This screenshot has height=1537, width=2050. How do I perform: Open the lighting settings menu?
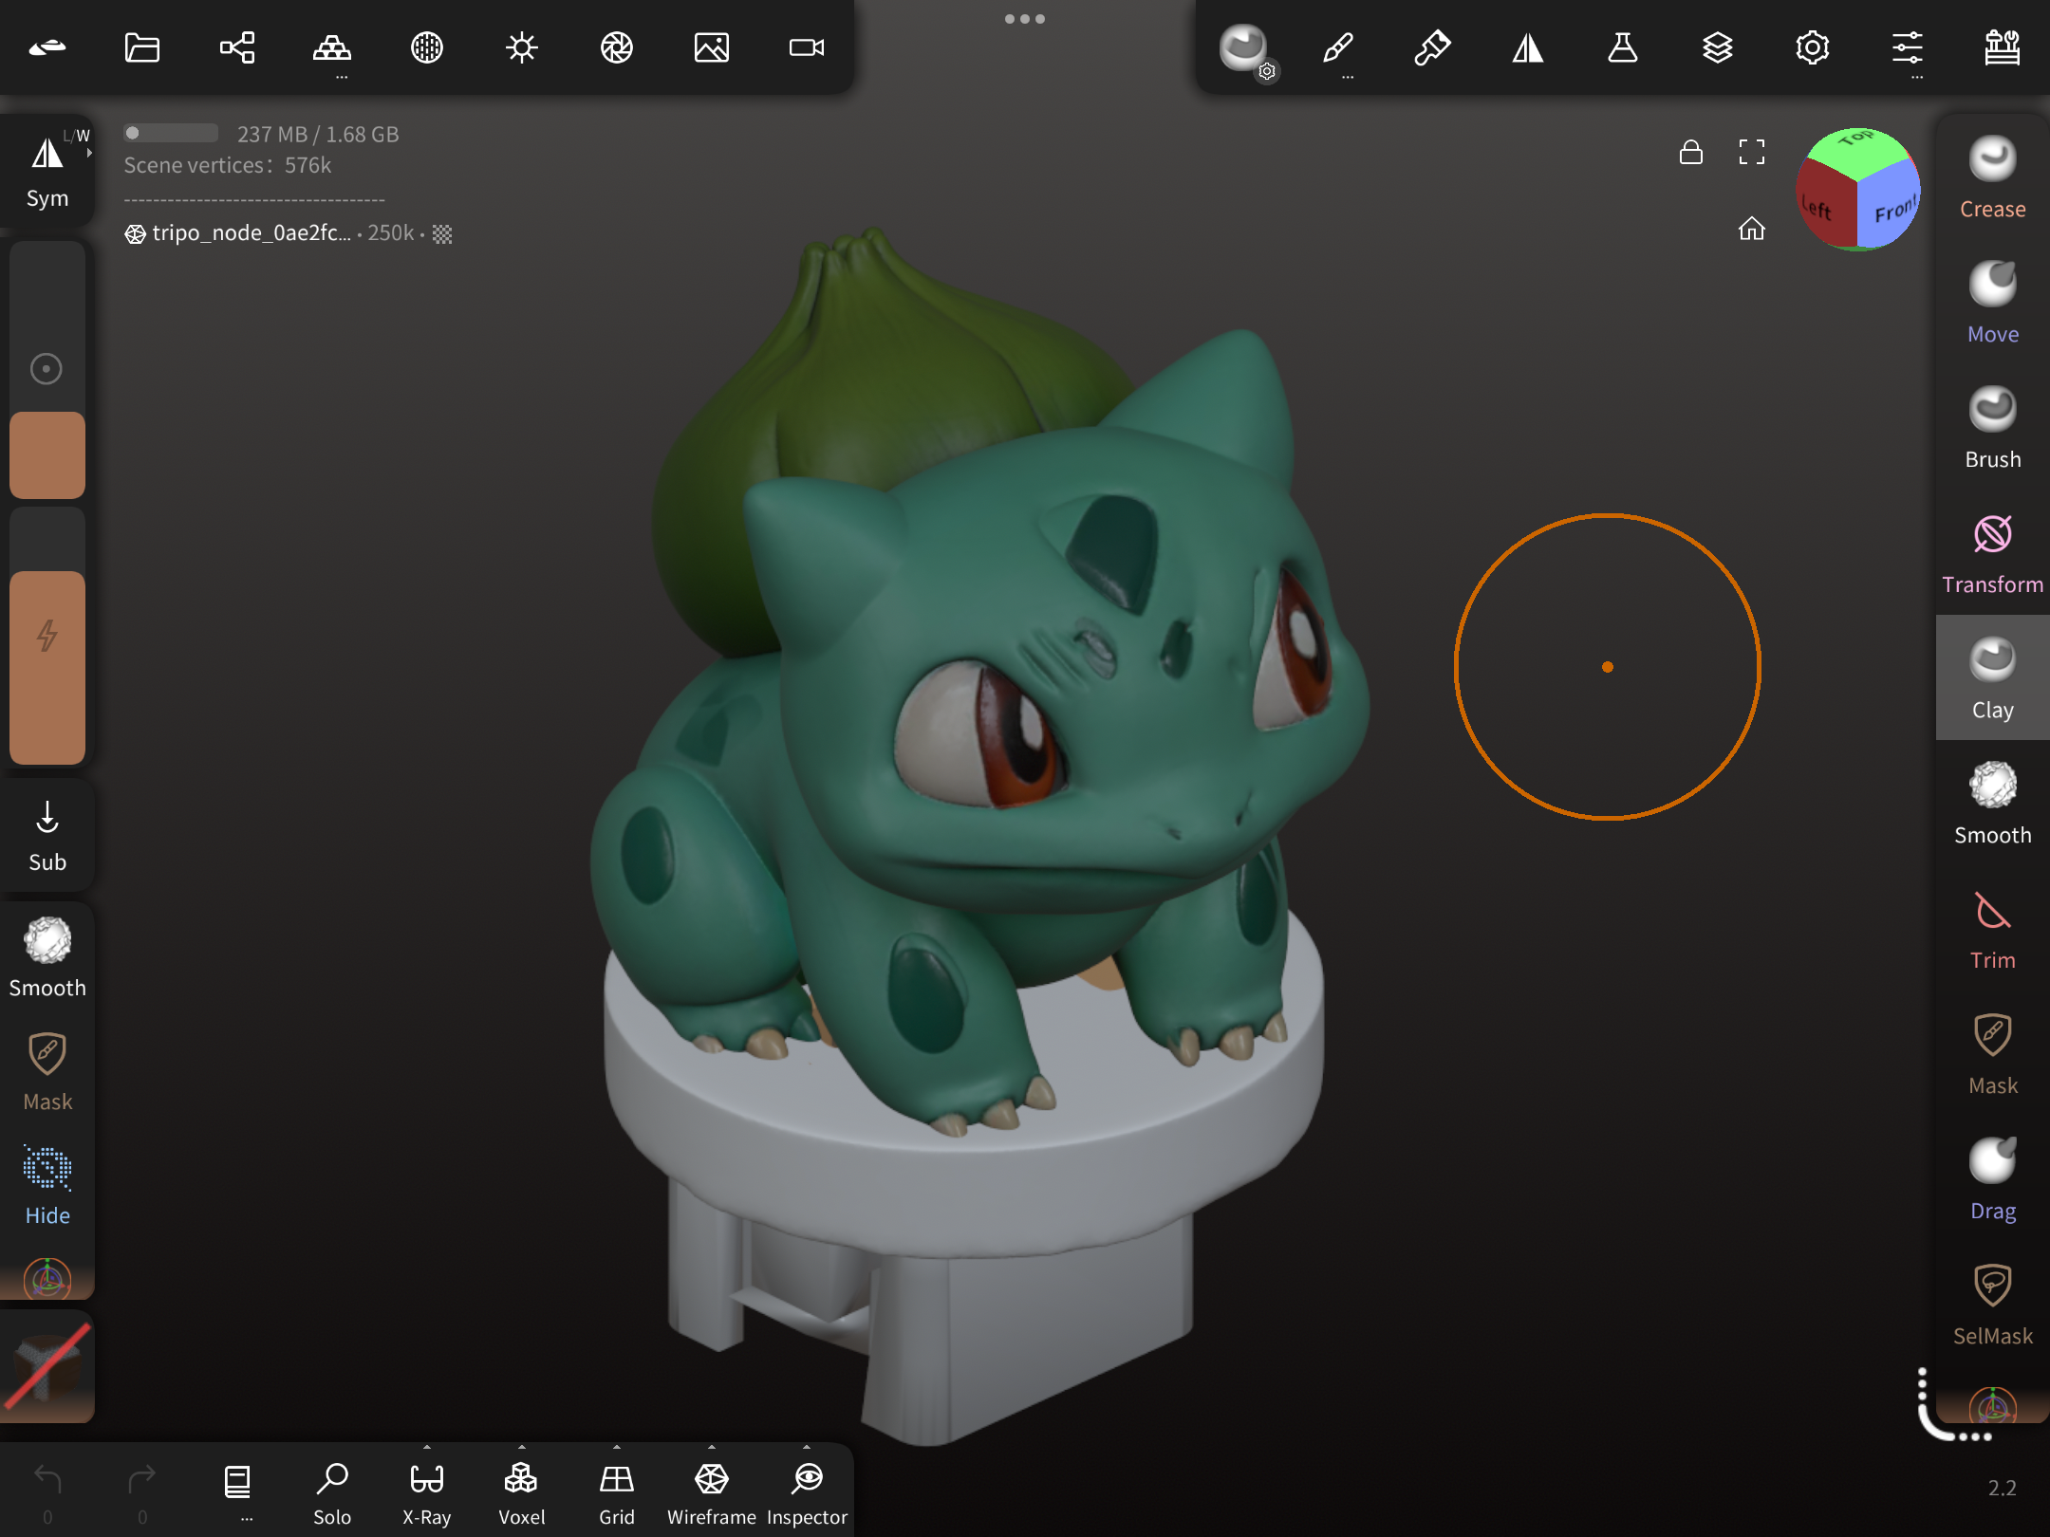click(522, 47)
